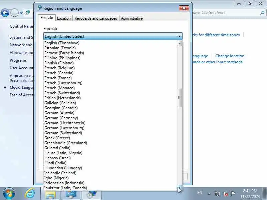Click the network tray icon
Image resolution: width=267 pixels, height=200 pixels.
pyautogui.click(x=217, y=194)
